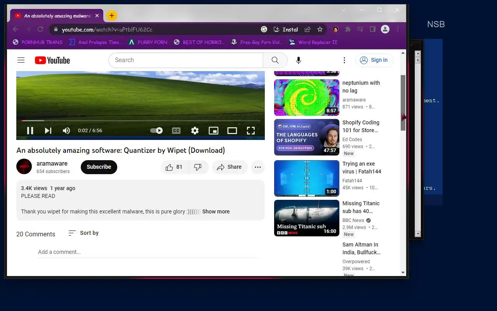This screenshot has height=311, width=497.
Task: Open the tab search chevron dropdown
Action: pyautogui.click(x=344, y=10)
